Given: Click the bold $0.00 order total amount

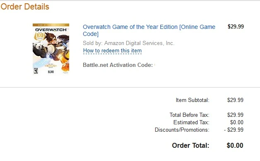Looking at the screenshot, I should [x=235, y=145].
